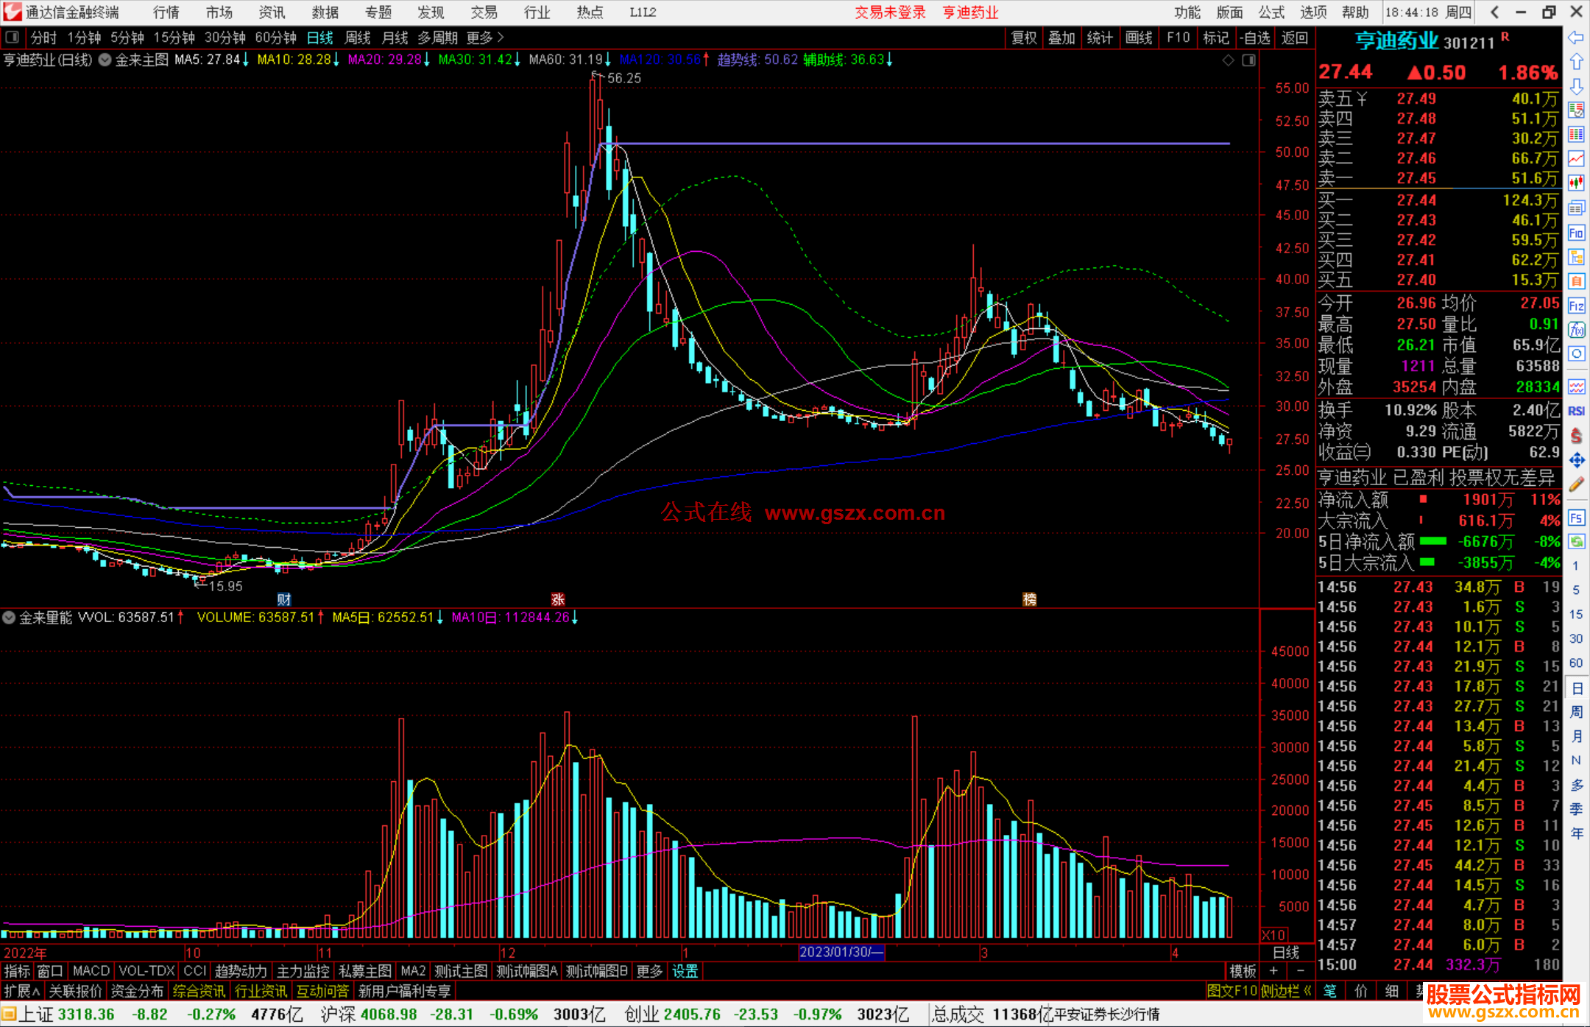Image resolution: width=1590 pixels, height=1027 pixels.
Task: Select monthly 月 period in right sidebar
Action: click(1576, 736)
